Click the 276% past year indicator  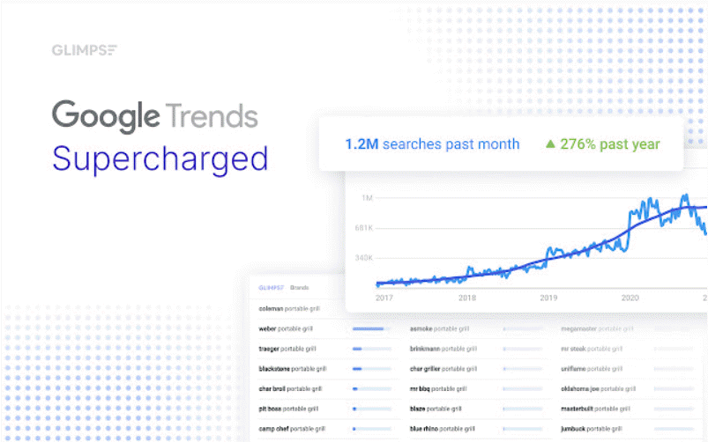tap(603, 144)
